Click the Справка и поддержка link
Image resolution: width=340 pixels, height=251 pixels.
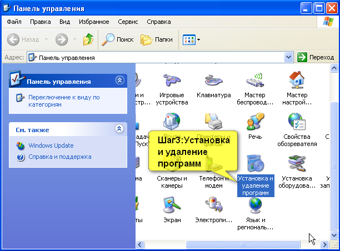pyautogui.click(x=60, y=157)
